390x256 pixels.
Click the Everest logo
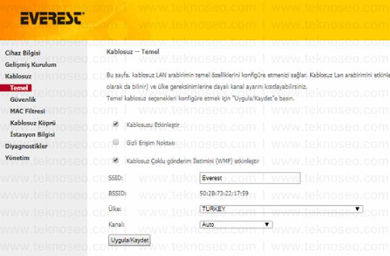point(52,18)
